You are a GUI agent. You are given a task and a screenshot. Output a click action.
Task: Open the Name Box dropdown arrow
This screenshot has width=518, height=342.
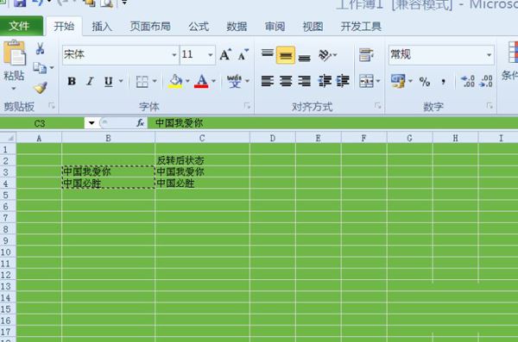92,123
